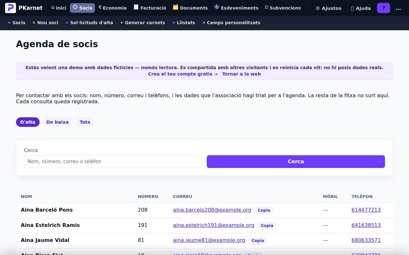Click the Tornar a la web link
The height and width of the screenshot is (255, 409).
242,74
